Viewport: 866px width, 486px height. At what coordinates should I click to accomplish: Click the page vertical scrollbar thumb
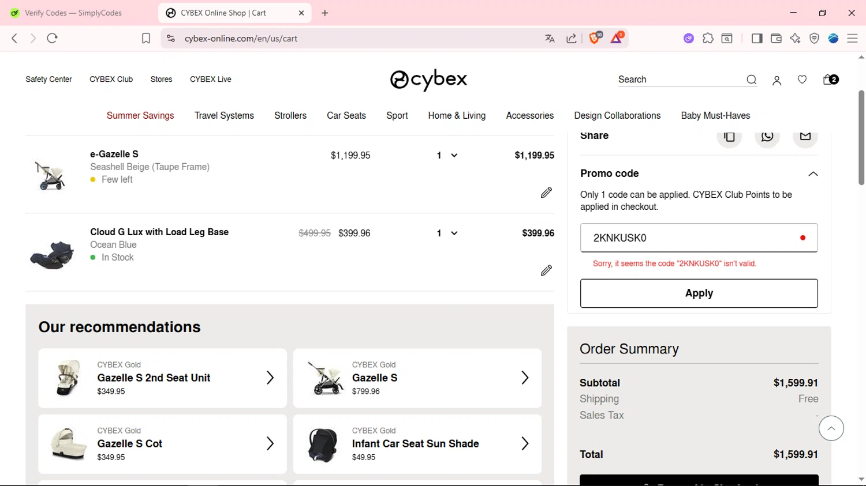point(861,137)
